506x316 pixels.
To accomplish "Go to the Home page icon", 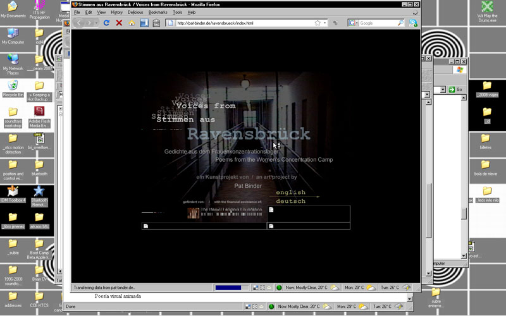I will pos(132,23).
